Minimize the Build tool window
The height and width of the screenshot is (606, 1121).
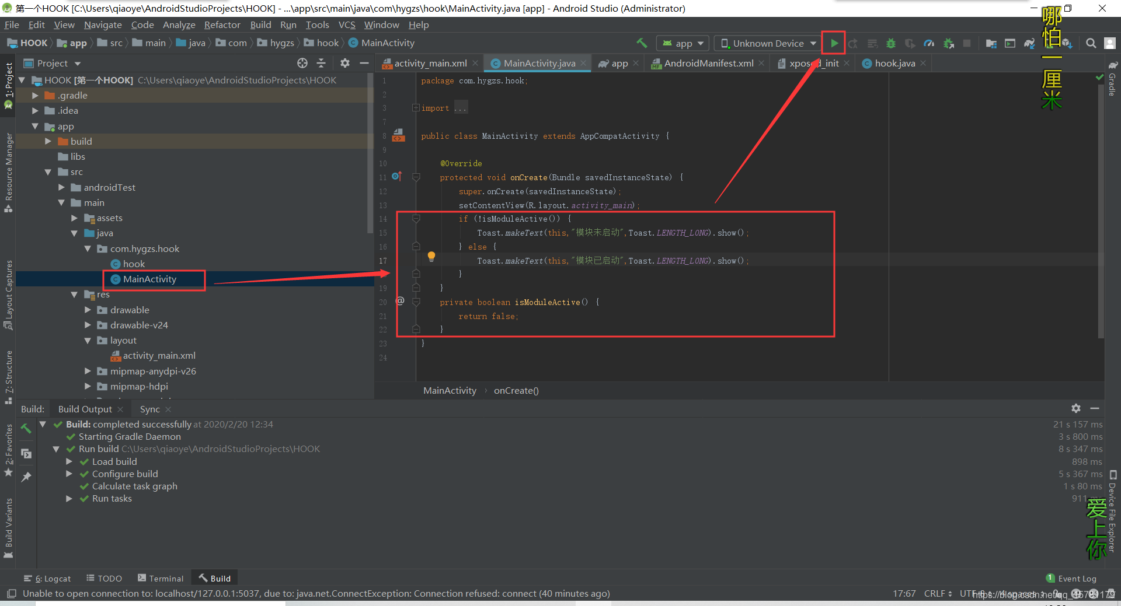[1095, 408]
